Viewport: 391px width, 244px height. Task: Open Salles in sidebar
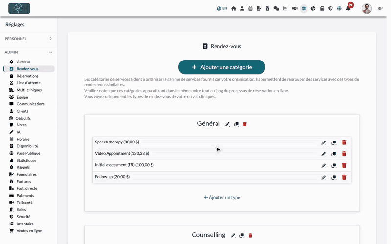pos(21,210)
